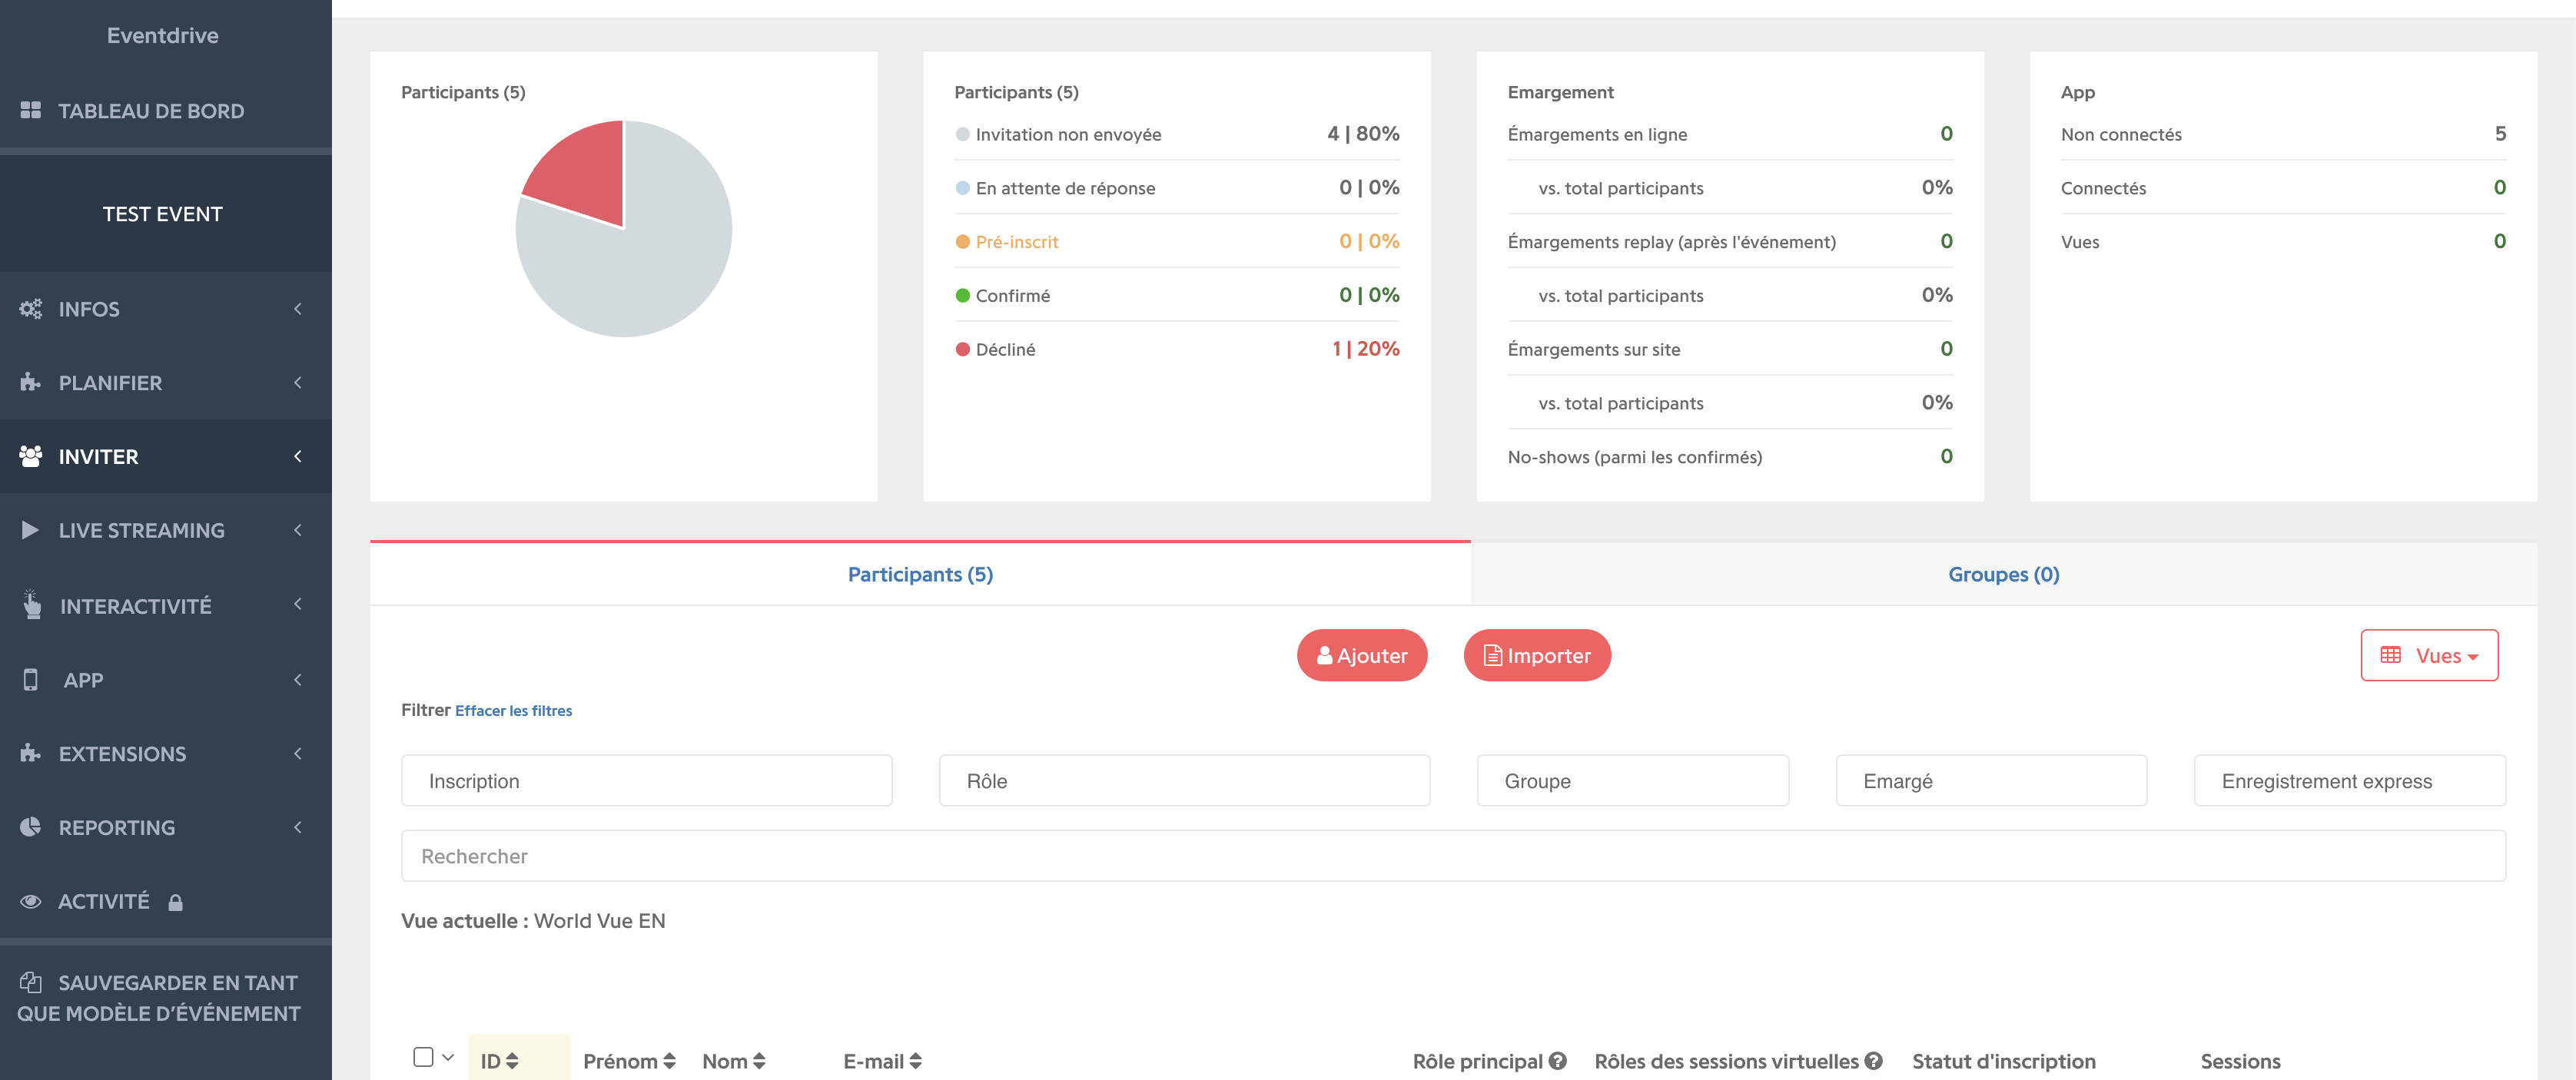Click the Effacer les filtres link
This screenshot has width=2576, height=1080.
pyautogui.click(x=513, y=711)
